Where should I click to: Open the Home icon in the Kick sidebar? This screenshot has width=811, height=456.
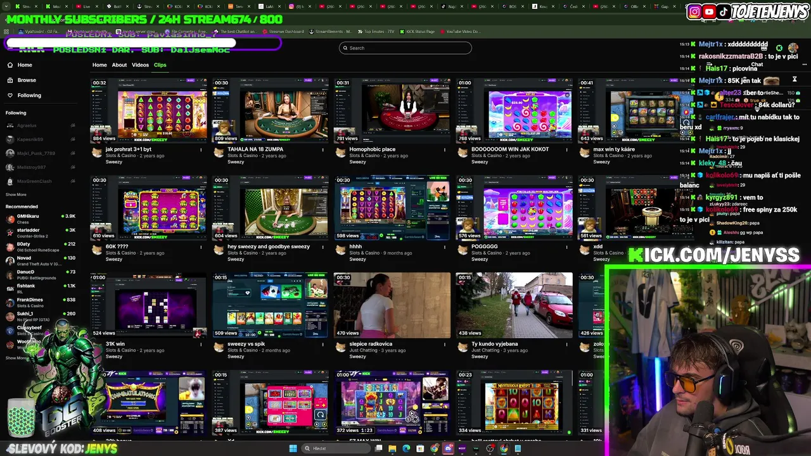[x=10, y=65]
